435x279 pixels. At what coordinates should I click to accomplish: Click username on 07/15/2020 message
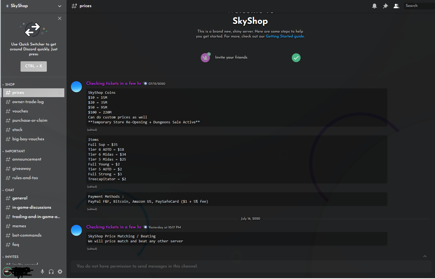click(114, 83)
